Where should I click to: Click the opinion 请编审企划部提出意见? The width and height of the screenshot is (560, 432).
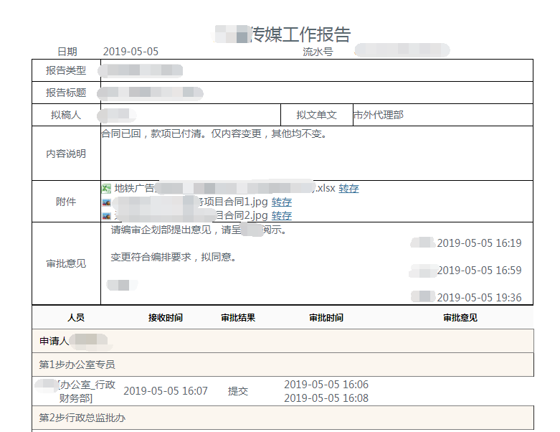[x=199, y=230]
